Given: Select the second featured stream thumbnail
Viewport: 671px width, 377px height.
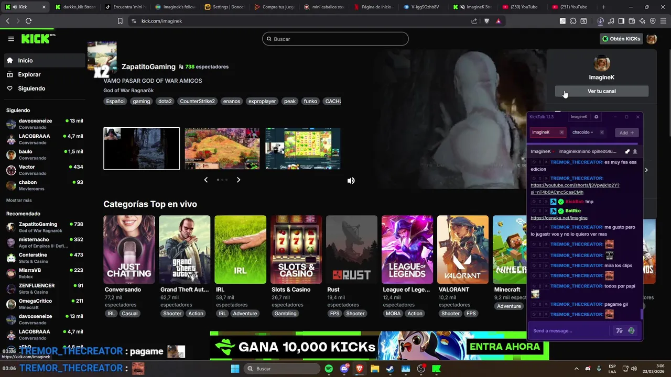Looking at the screenshot, I should click(x=222, y=149).
